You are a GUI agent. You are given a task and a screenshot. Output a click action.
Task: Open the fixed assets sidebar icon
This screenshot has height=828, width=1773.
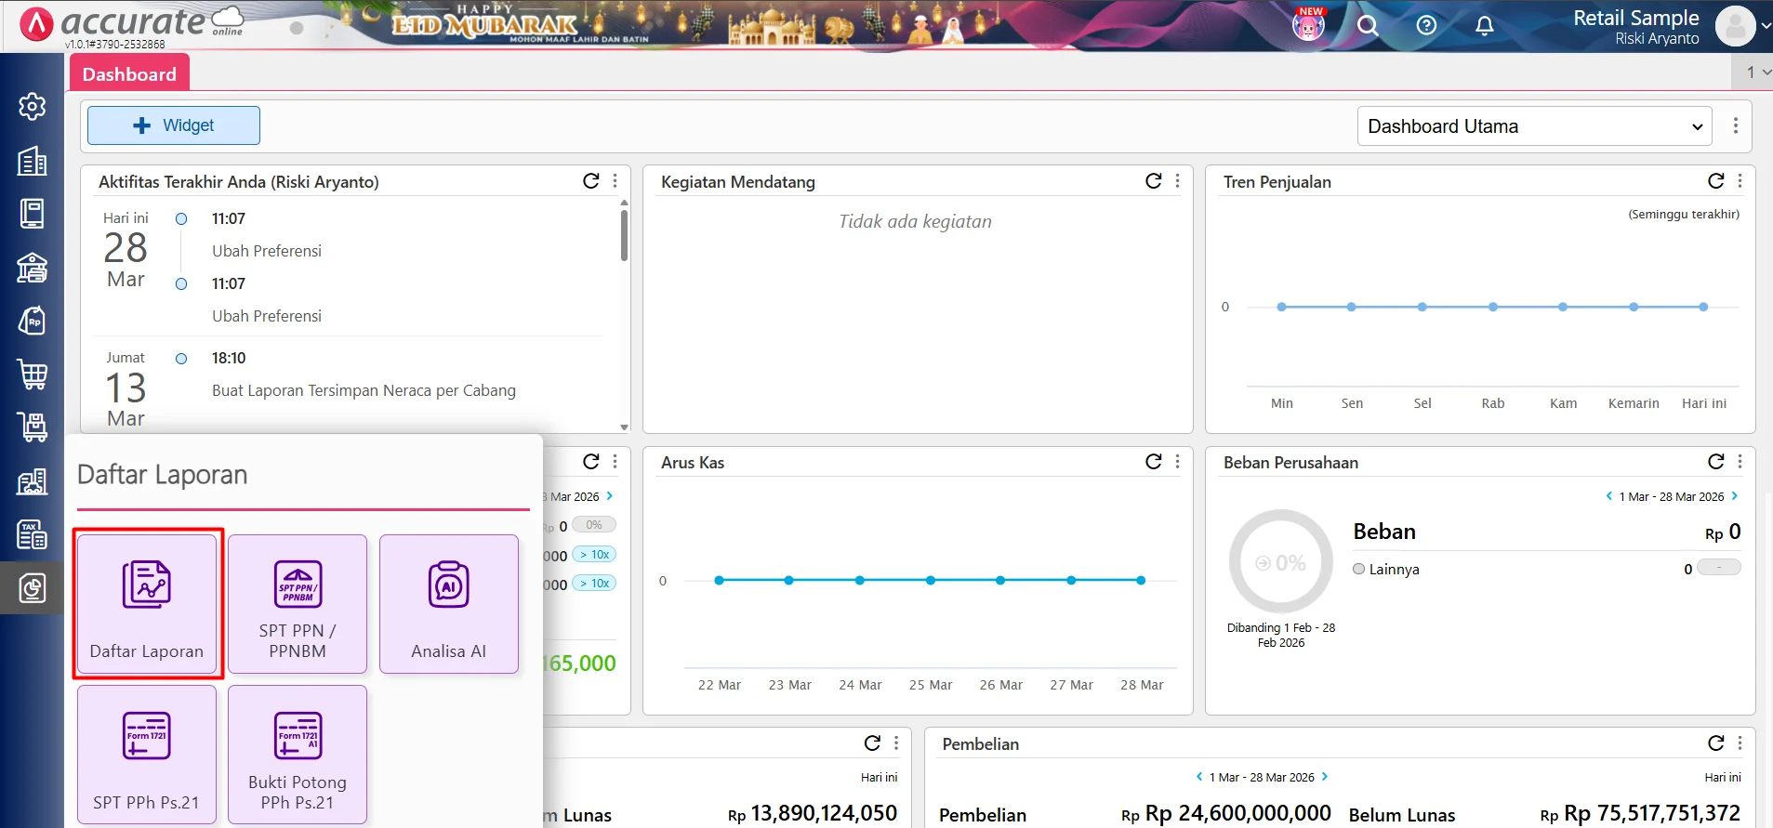[32, 481]
